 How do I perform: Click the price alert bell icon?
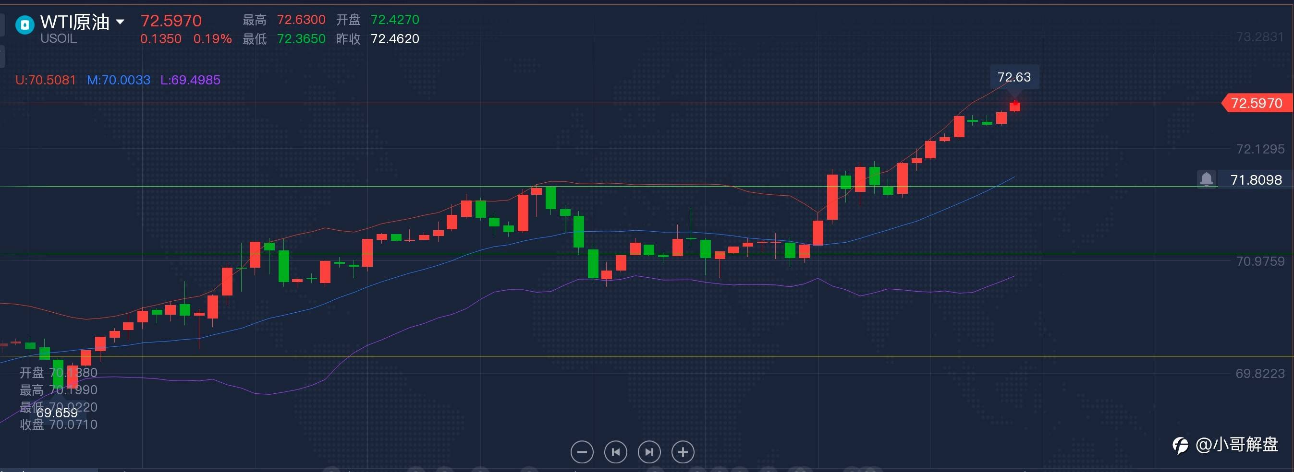click(x=1206, y=179)
